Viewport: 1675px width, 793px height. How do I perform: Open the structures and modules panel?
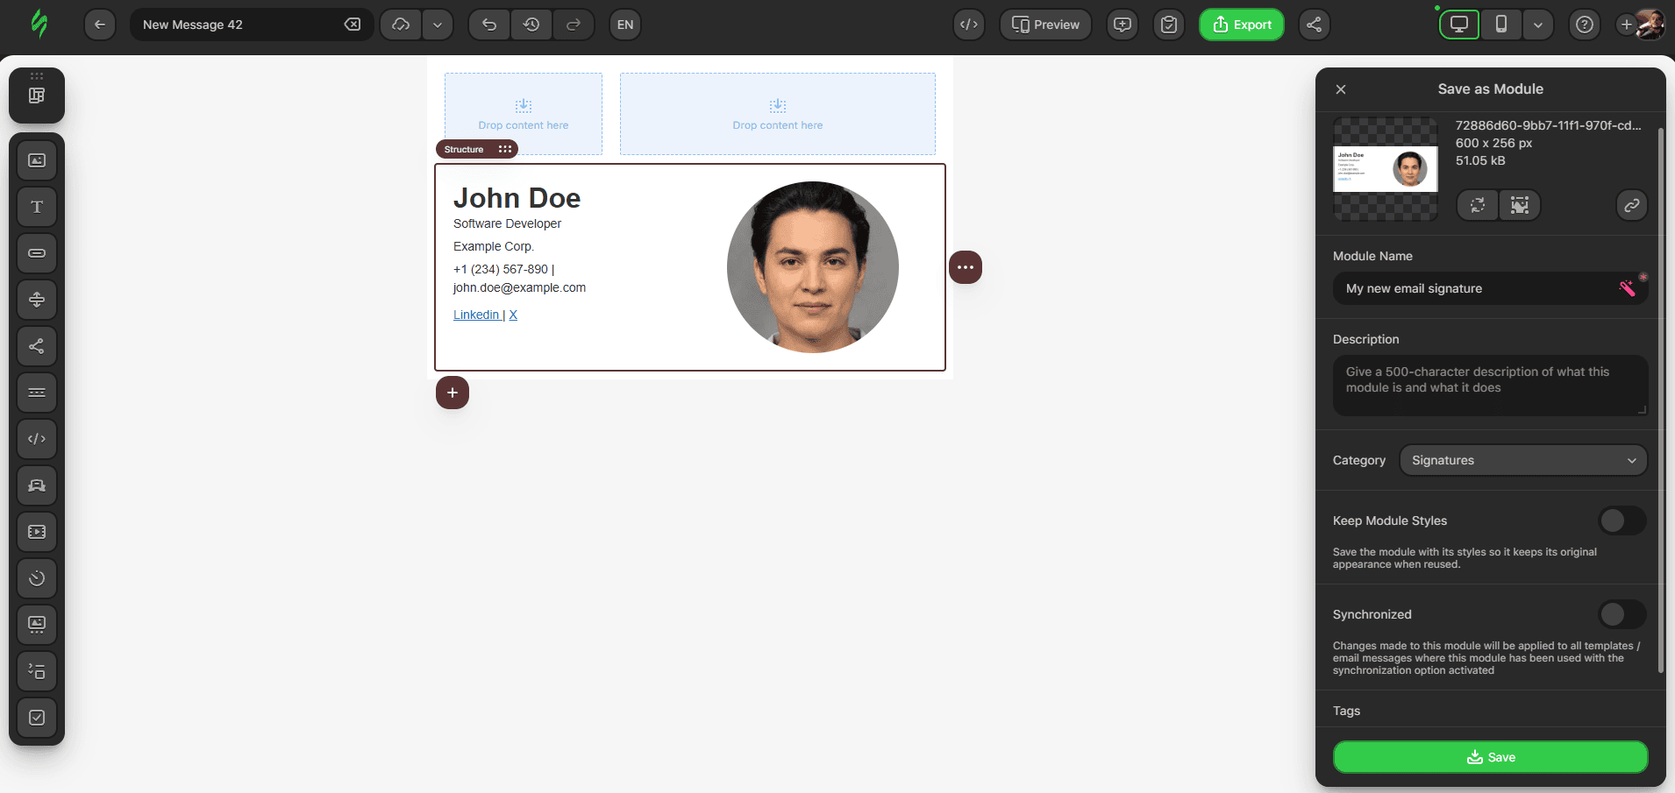(x=37, y=96)
